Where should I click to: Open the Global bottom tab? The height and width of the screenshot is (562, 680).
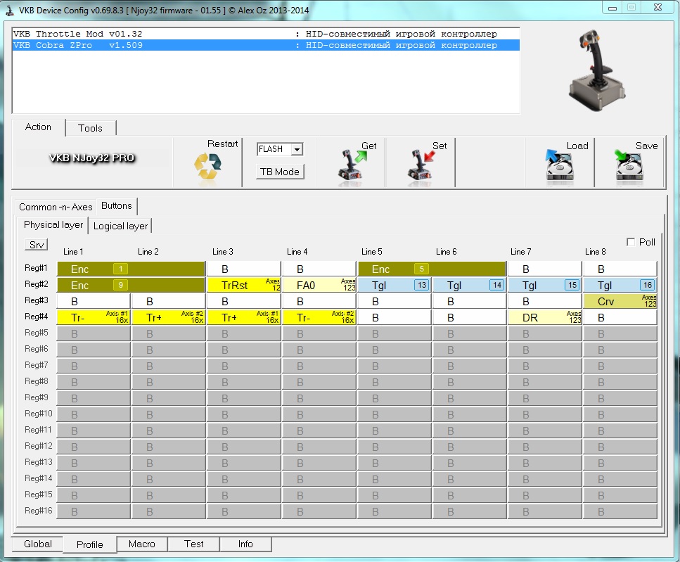38,544
